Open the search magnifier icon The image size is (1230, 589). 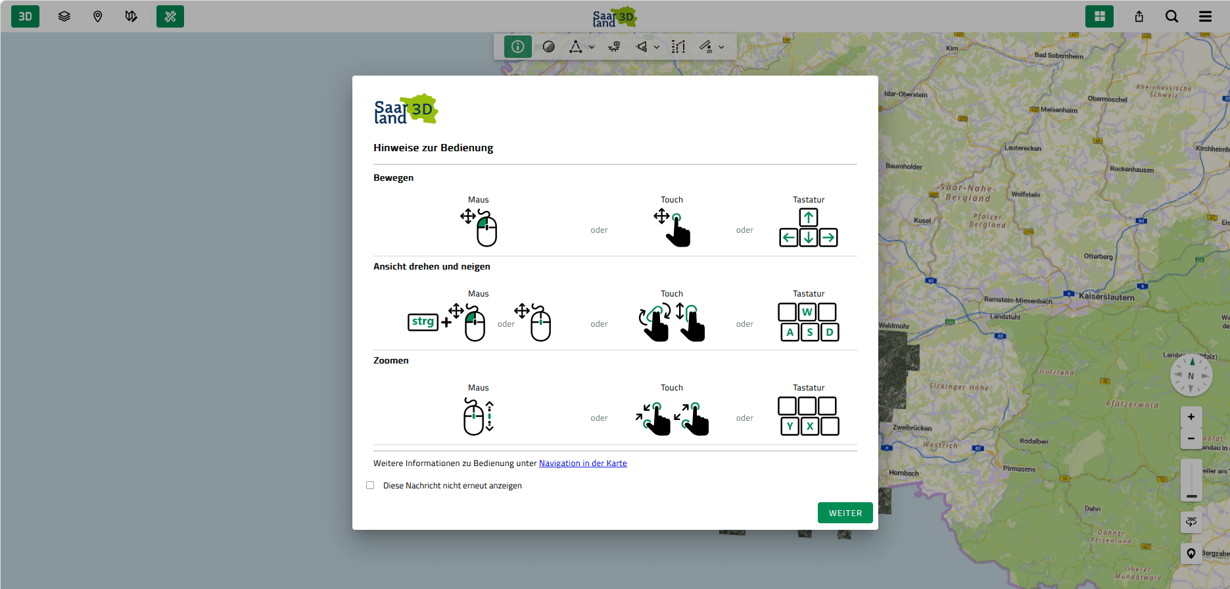coord(1171,16)
